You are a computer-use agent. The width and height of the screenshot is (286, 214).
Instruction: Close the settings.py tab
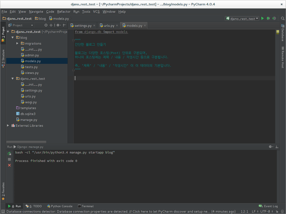coord(94,25)
